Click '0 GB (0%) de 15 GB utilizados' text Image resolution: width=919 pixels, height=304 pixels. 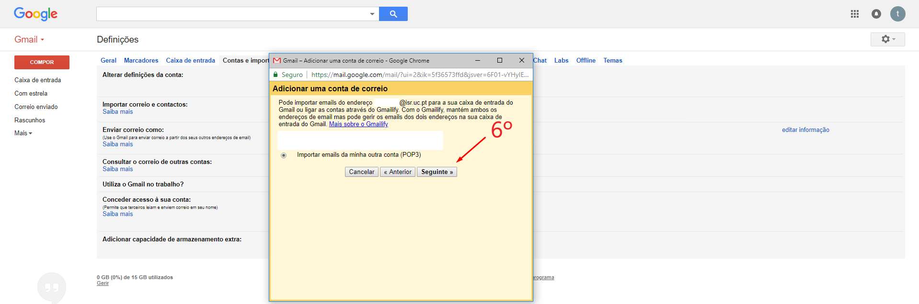coord(135,277)
